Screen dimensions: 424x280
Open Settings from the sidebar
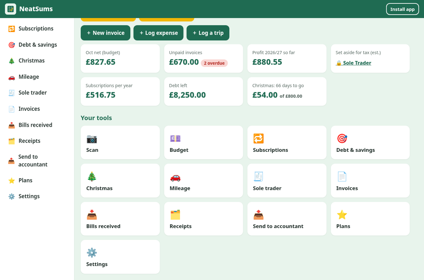(37, 196)
